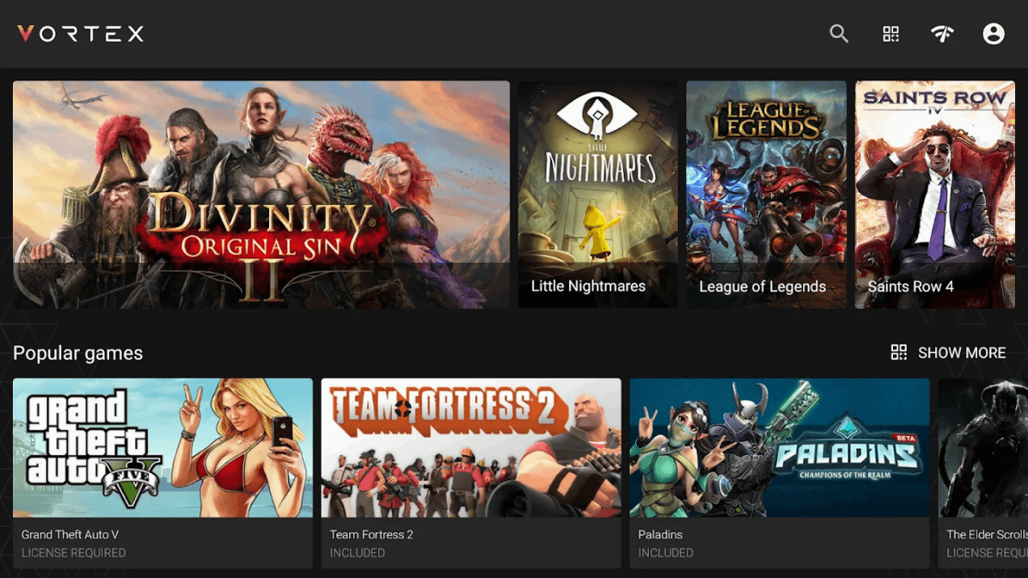Select the Grand Theft Auto V cover image
Viewport: 1028px width, 578px height.
pyautogui.click(x=162, y=448)
